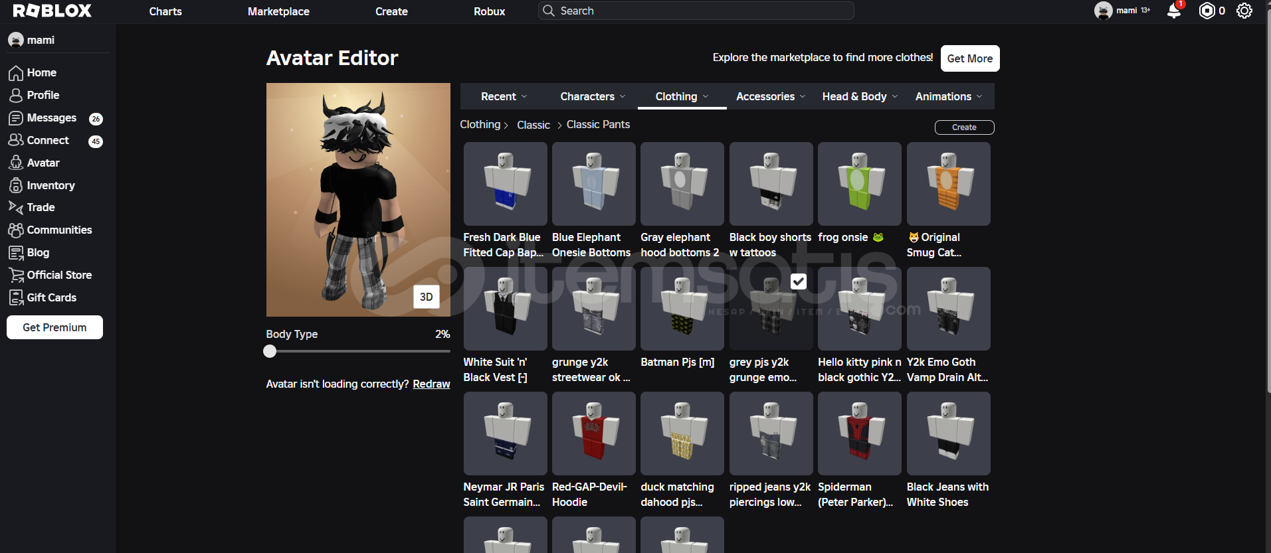This screenshot has width=1271, height=553.
Task: Click the Blog sidebar icon
Action: (x=16, y=252)
